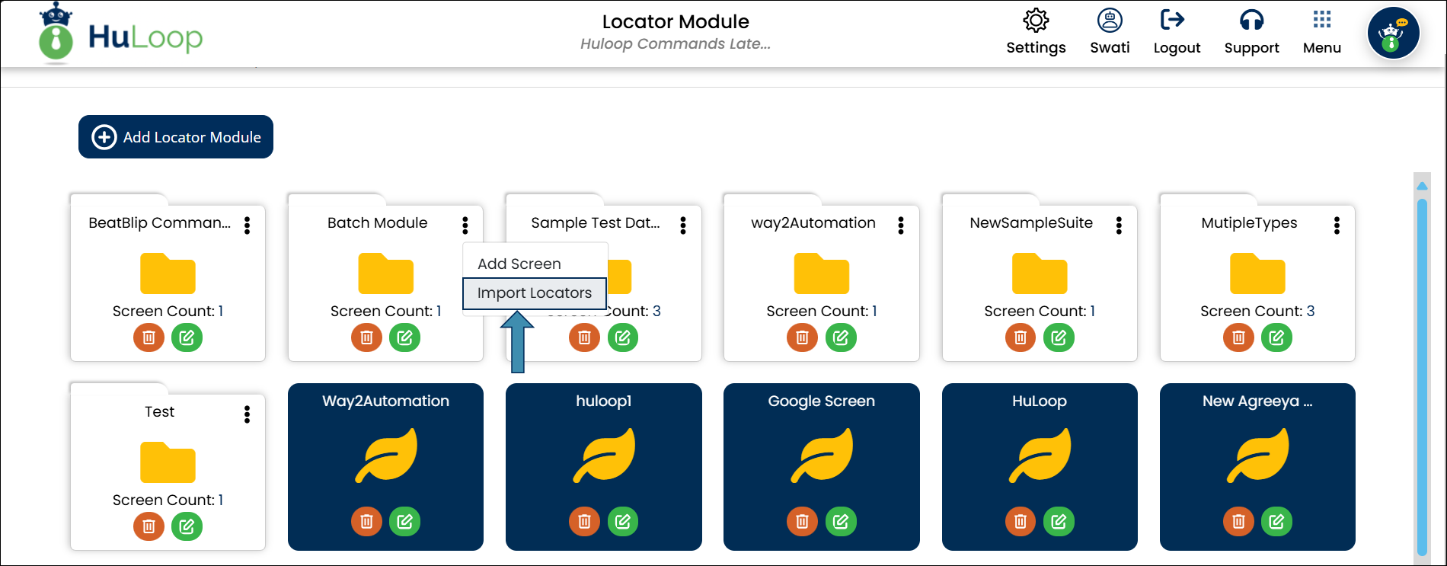
Task: Click the vertical scrollbar thumb
Action: (1422, 377)
